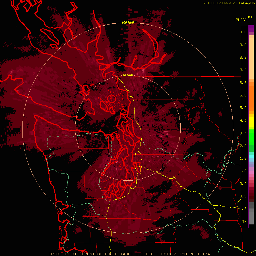Pick the yellow band of the color bar

(251, 122)
